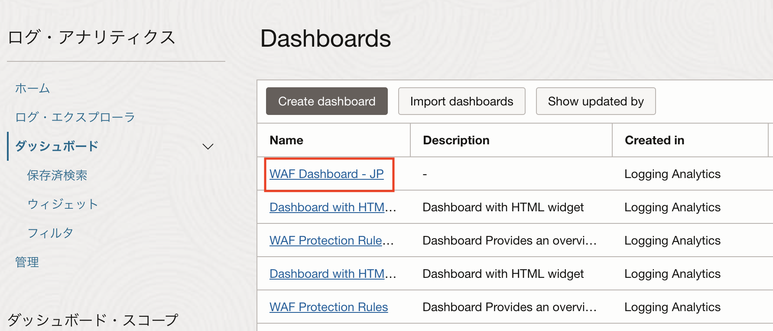Click the Description column header
773x331 pixels.
[x=456, y=140]
